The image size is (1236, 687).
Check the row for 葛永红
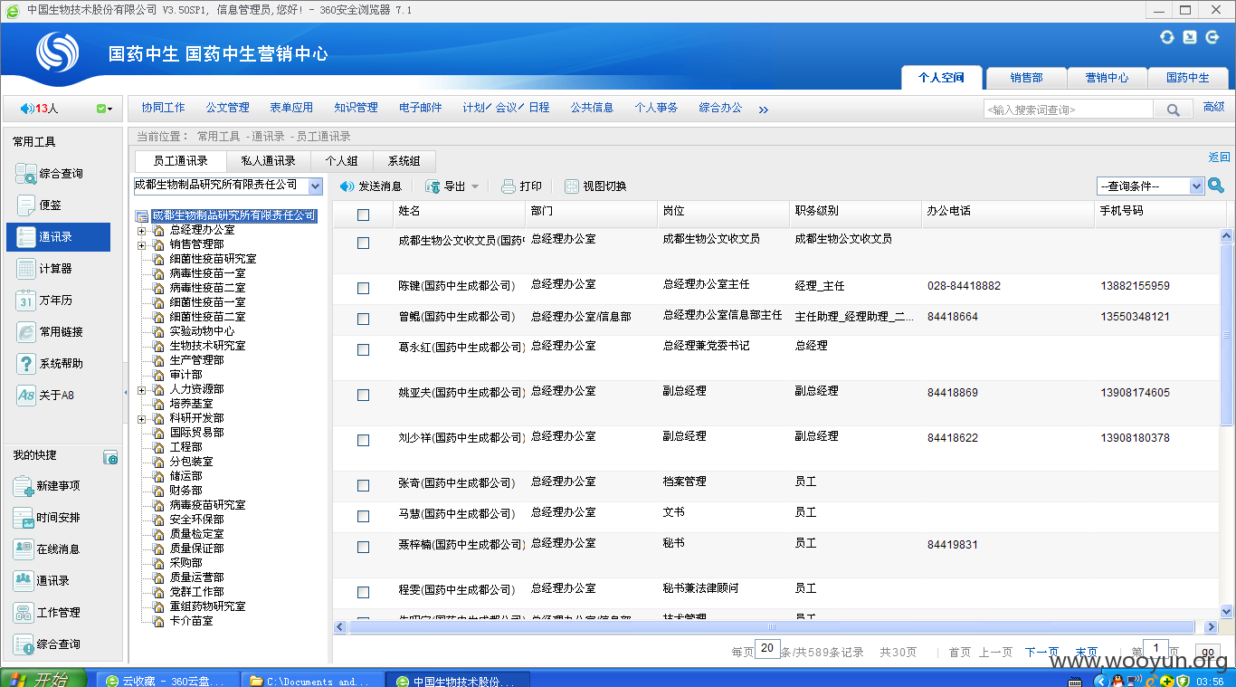coord(364,349)
